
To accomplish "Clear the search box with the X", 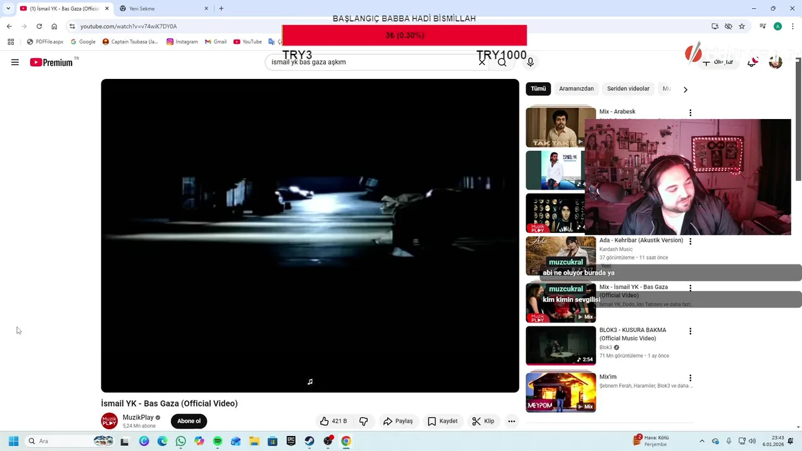I will pyautogui.click(x=482, y=62).
